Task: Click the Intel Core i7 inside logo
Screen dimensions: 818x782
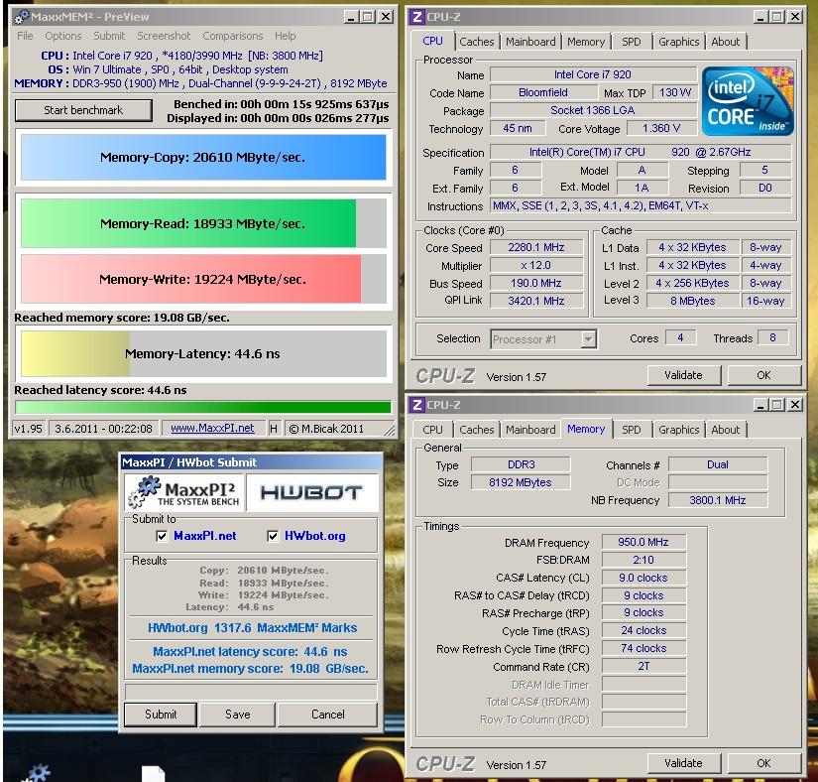Action: pyautogui.click(x=748, y=101)
